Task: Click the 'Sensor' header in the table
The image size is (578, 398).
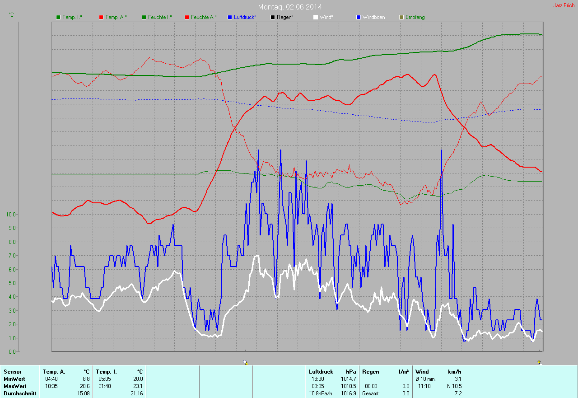Action: [12, 372]
